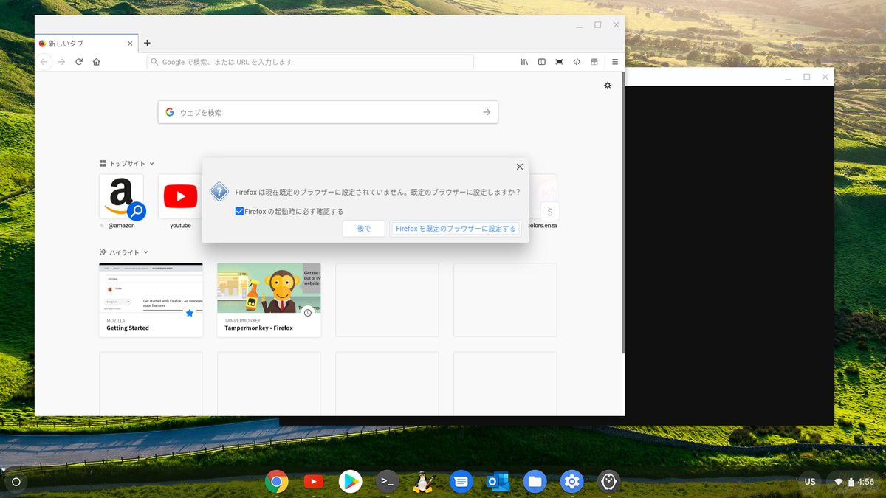Open Play Store from the shelf

coord(350,482)
